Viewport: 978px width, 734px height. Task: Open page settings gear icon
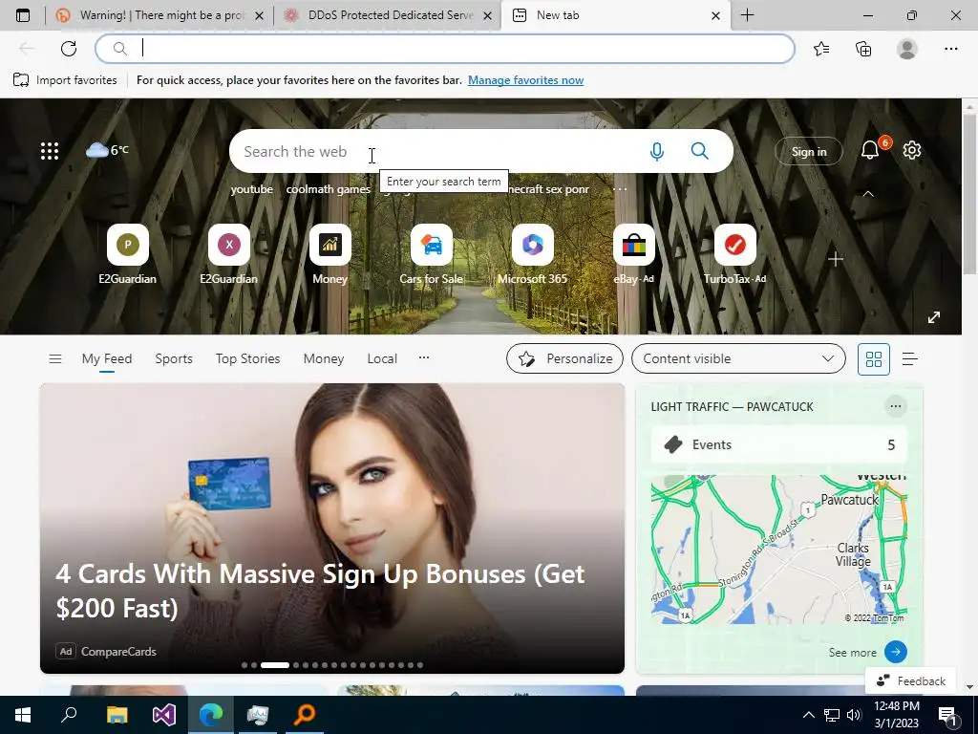pos(912,150)
